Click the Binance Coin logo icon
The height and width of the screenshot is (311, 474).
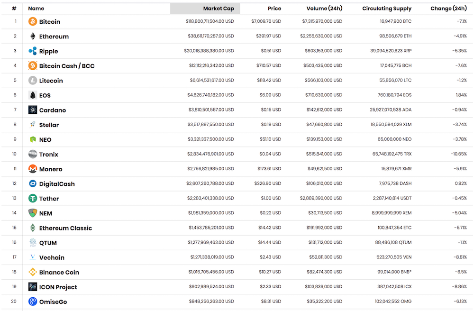[x=33, y=272]
